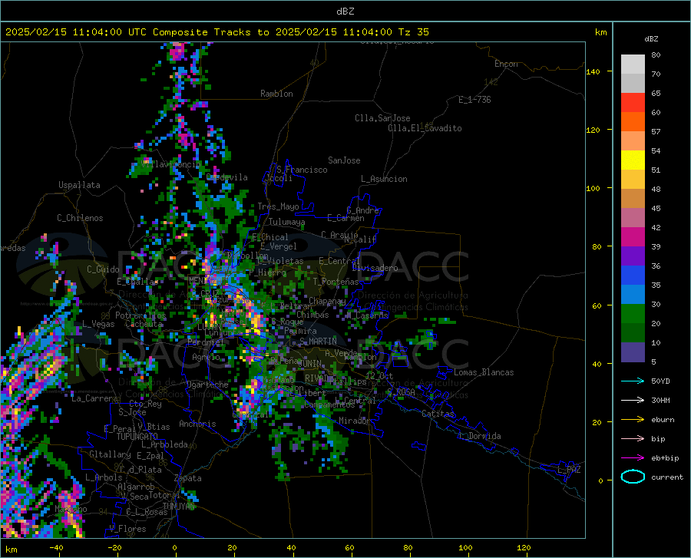Click the '140' tick on vertical km axis
This screenshot has height=558, width=691.
click(x=593, y=71)
